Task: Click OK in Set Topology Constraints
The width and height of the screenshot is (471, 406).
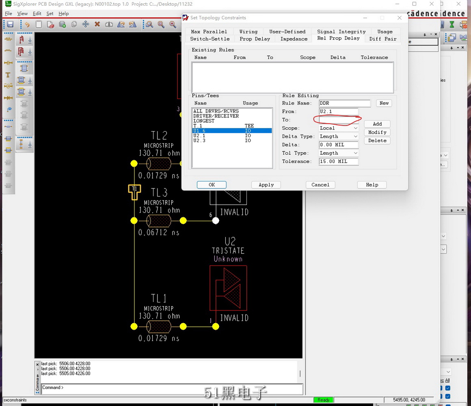Action: click(212, 185)
